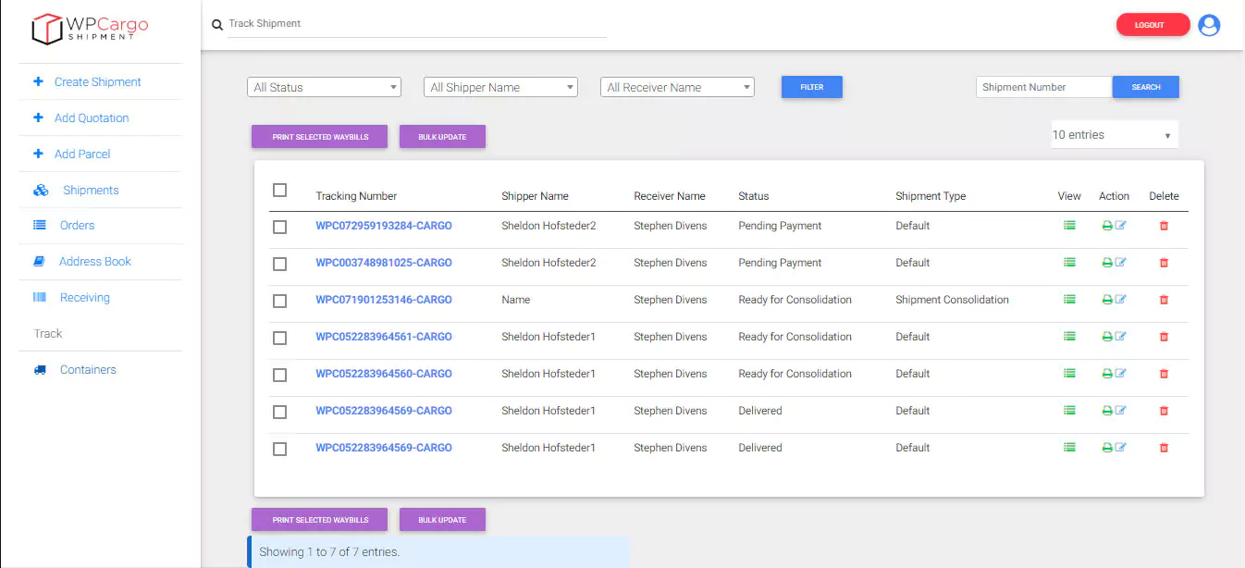
Task: Click the blue Filter button
Action: click(811, 87)
